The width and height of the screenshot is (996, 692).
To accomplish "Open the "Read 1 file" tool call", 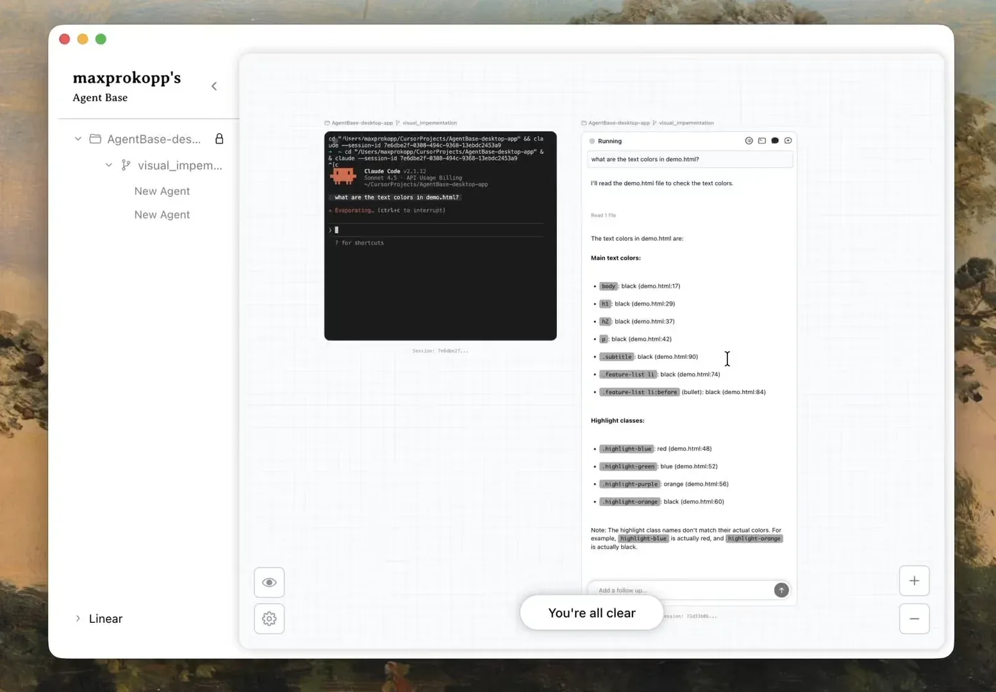I will 603,215.
